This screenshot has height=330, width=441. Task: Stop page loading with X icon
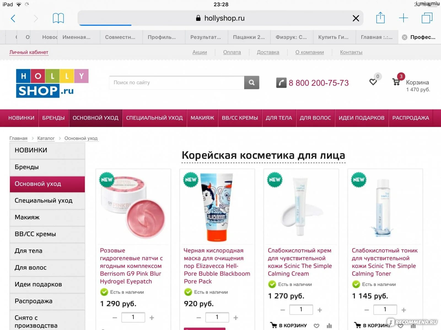[356, 18]
